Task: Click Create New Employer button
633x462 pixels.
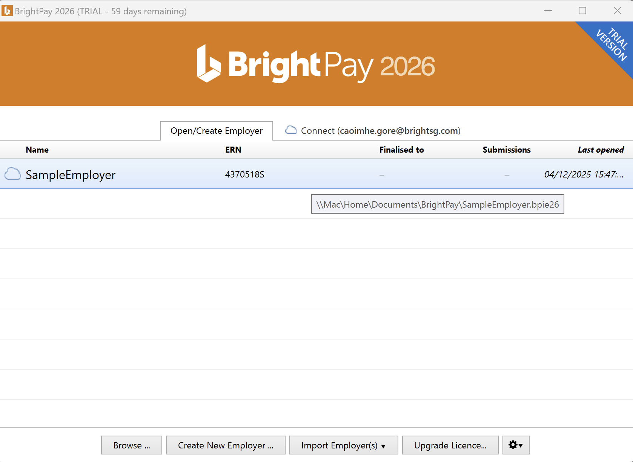Action: pyautogui.click(x=226, y=445)
